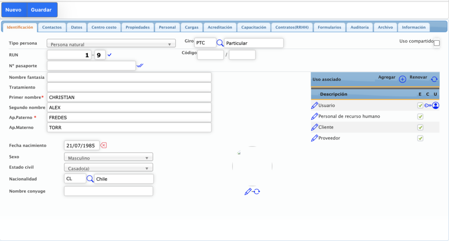
Task: Click the Nuevo button
Action: (14, 10)
